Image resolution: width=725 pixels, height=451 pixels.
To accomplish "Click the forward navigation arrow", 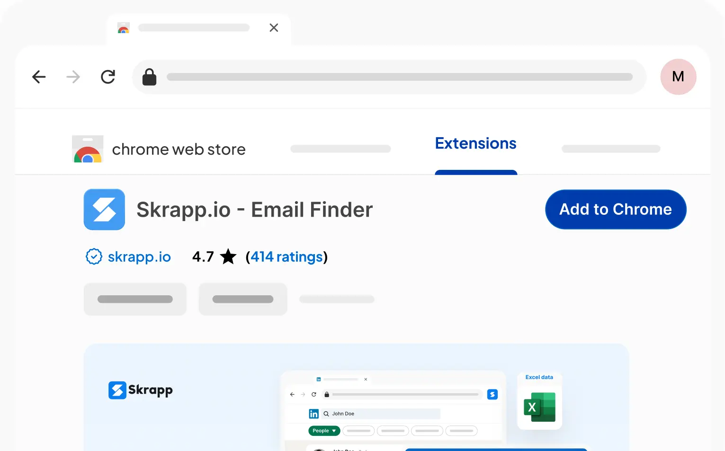I will click(x=73, y=77).
